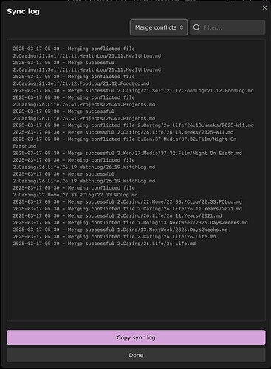Select the Merging conflicted Years/2021.md line
This screenshot has width=271, height=369.
127,209
